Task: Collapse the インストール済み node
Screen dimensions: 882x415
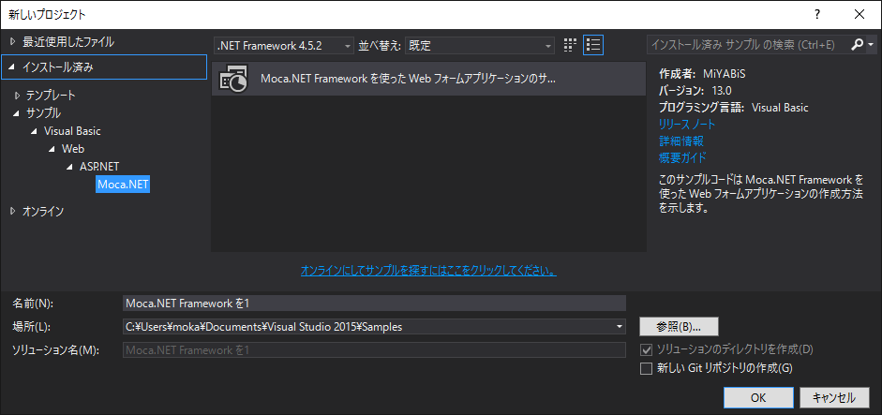Action: [x=12, y=67]
